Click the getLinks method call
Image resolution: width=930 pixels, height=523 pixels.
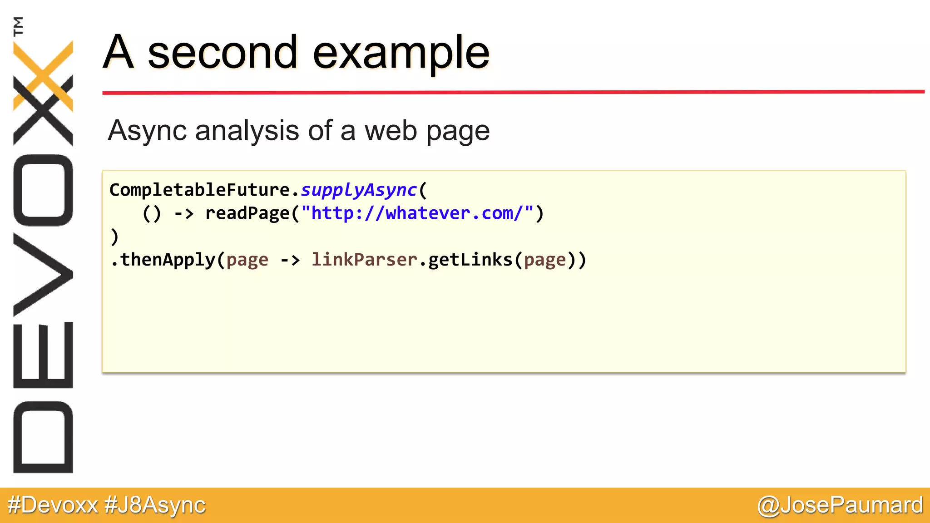point(470,260)
